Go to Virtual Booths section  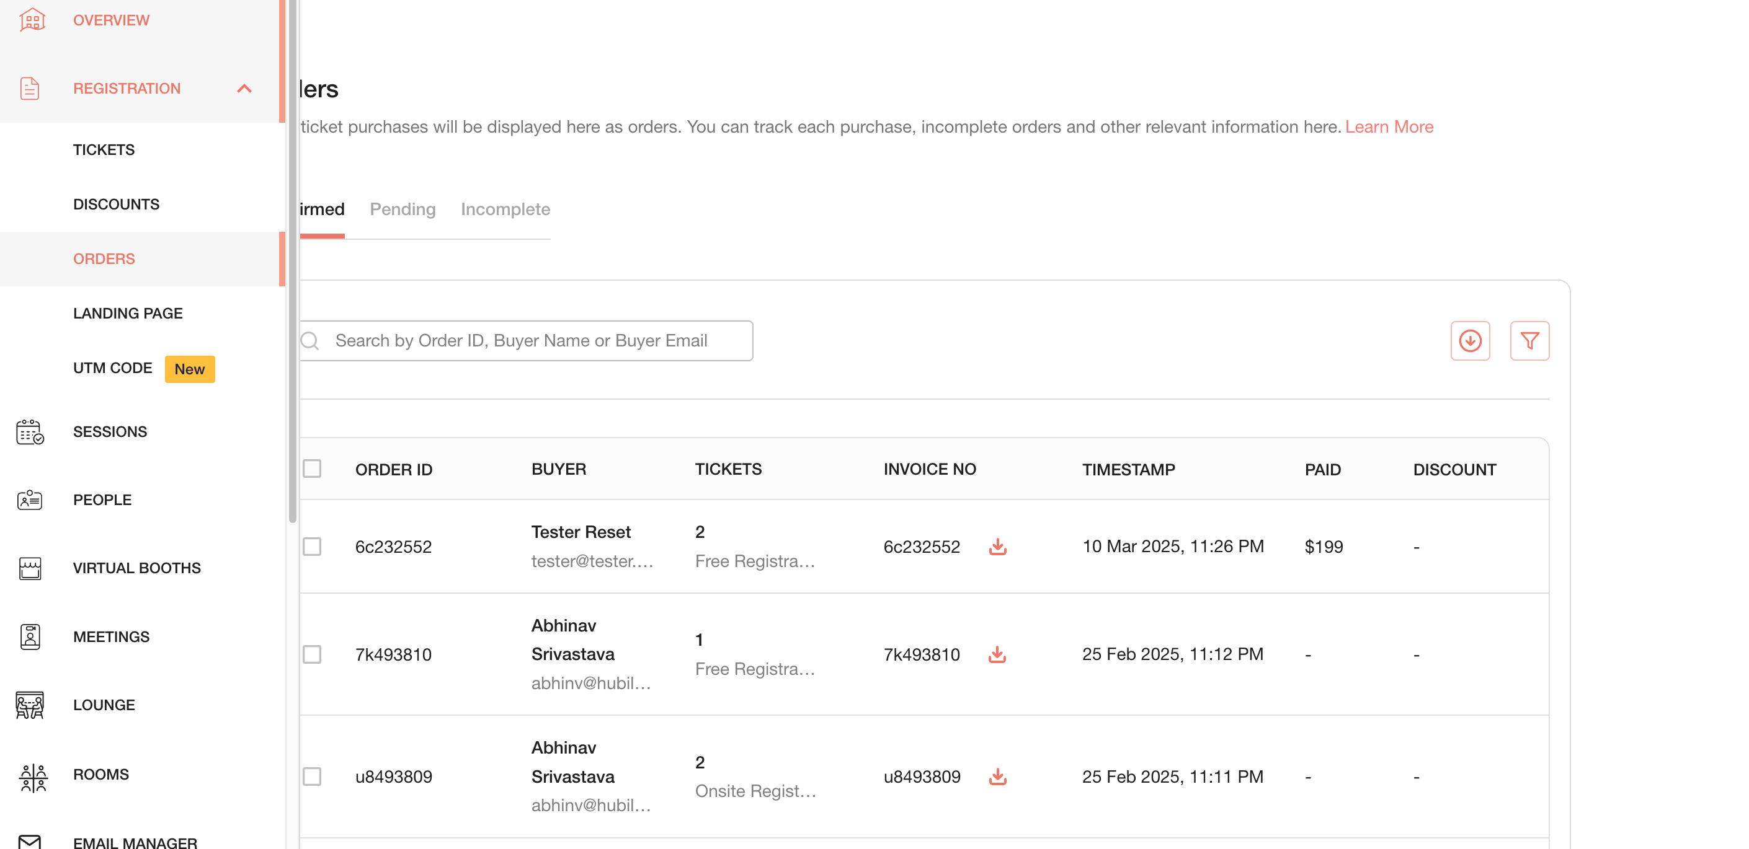click(137, 568)
